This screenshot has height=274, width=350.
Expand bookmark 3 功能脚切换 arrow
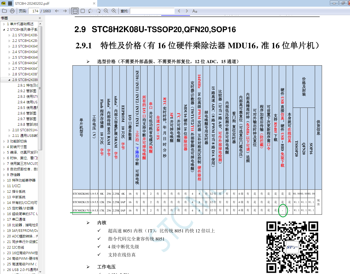(4, 141)
